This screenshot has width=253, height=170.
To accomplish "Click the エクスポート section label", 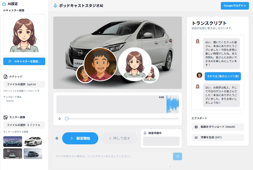I will click(x=199, y=118).
